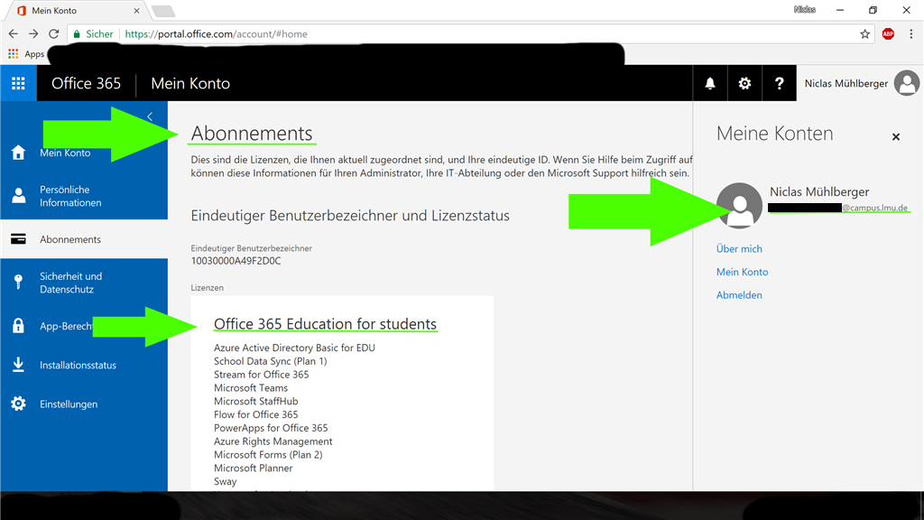This screenshot has height=520, width=924.
Task: Bookmark this page with the star
Action: pos(864,34)
